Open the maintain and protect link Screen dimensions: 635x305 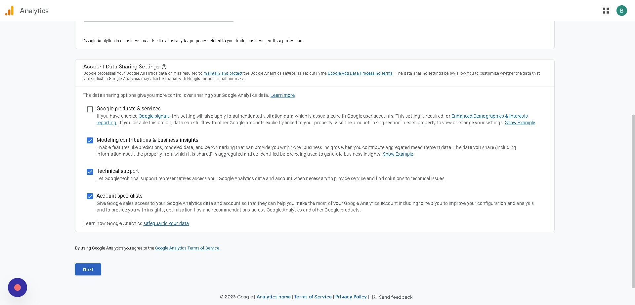point(223,73)
